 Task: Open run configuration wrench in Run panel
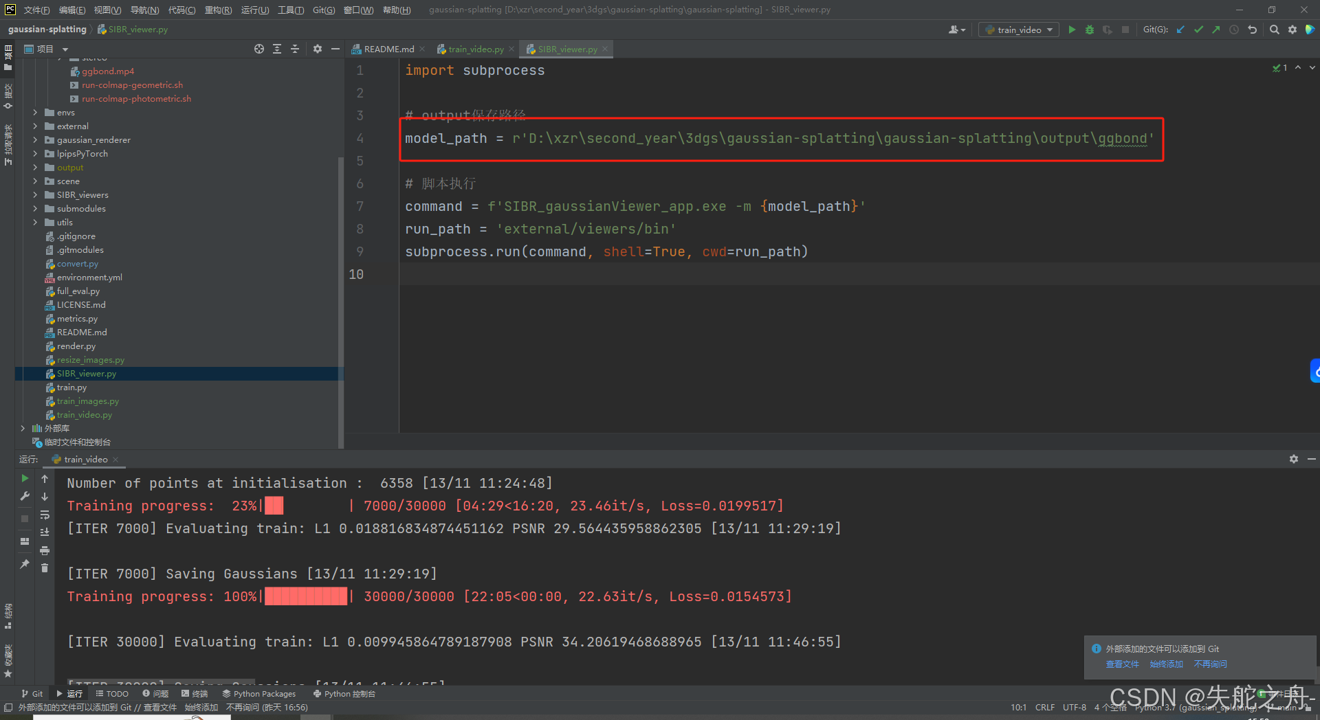(x=25, y=496)
